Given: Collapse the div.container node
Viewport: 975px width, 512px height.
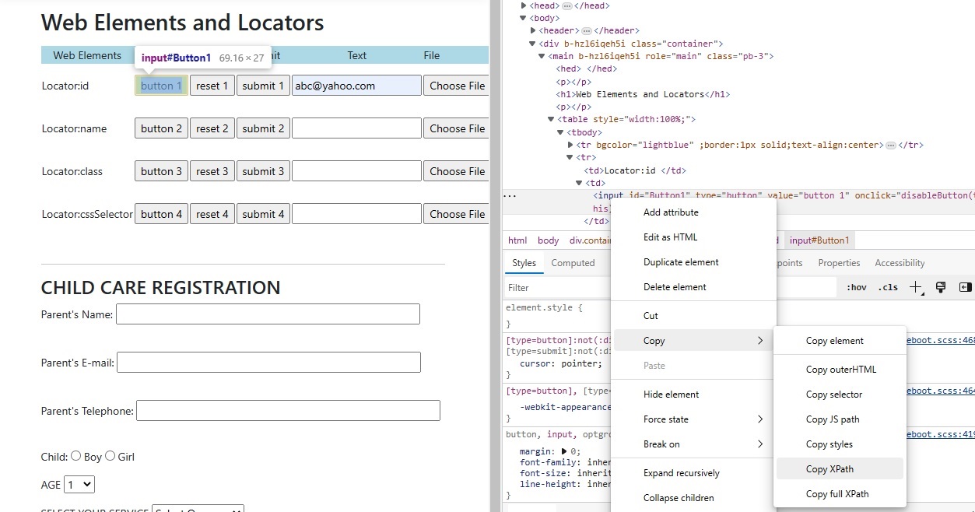Looking at the screenshot, I should [532, 44].
